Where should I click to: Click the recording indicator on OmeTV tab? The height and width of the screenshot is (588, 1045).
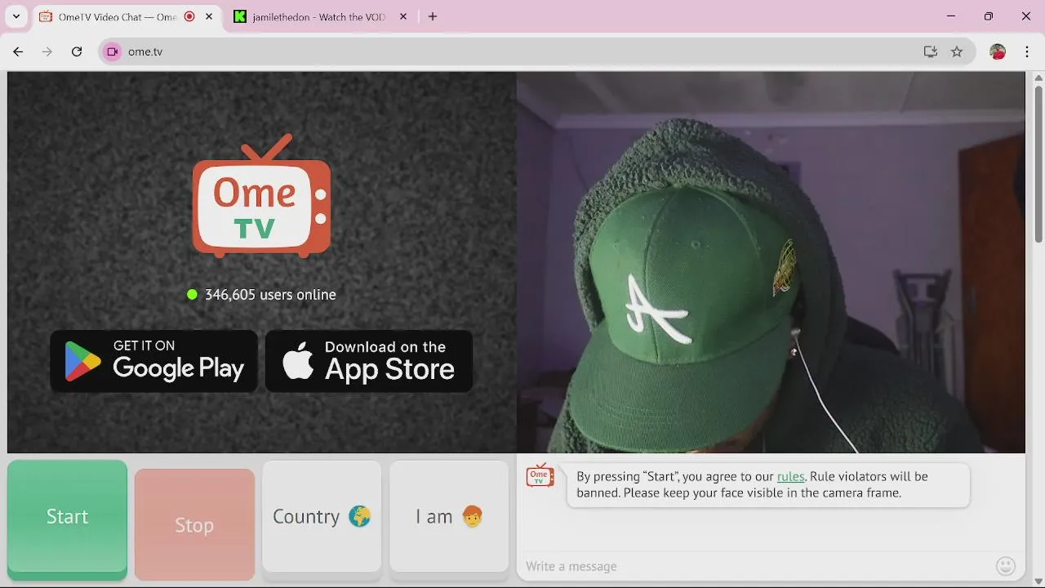pyautogui.click(x=189, y=16)
